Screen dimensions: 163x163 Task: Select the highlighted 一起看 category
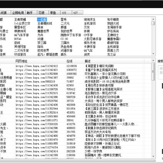tap(42, 19)
